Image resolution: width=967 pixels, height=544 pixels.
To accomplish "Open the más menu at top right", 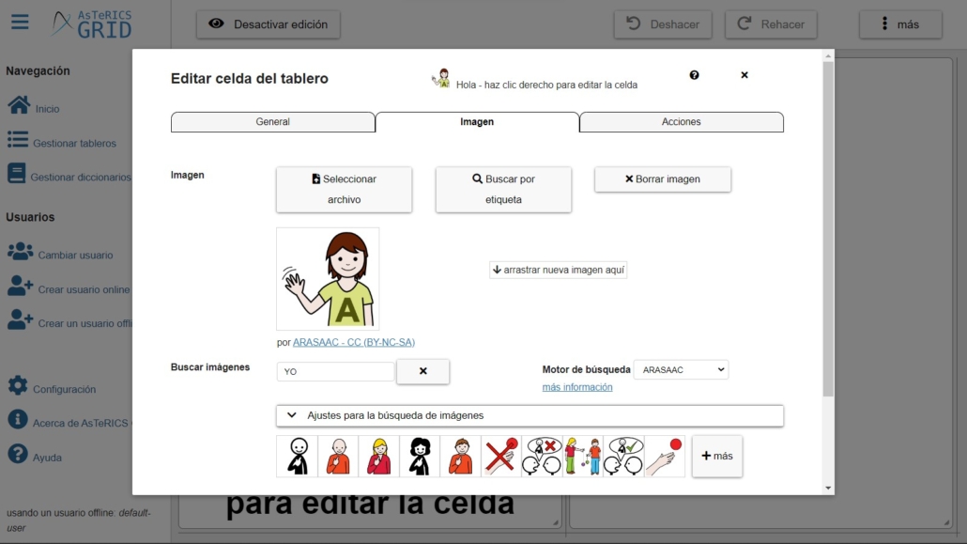I will click(899, 24).
